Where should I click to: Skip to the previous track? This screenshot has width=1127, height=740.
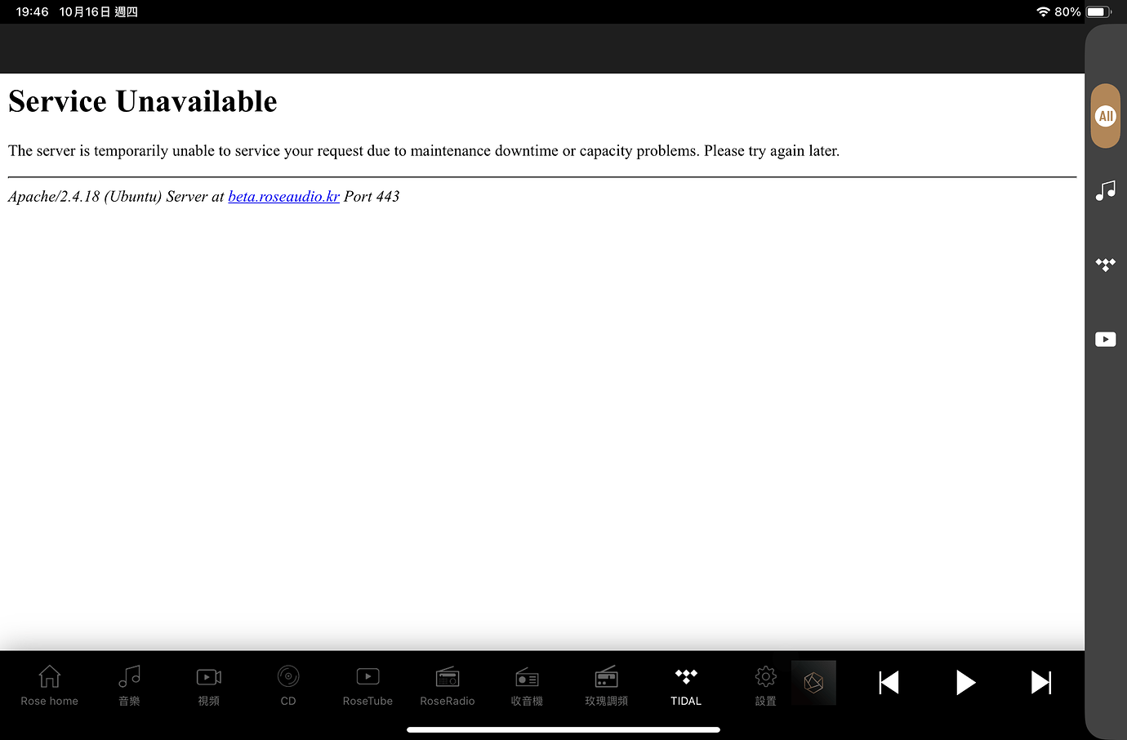pos(889,683)
